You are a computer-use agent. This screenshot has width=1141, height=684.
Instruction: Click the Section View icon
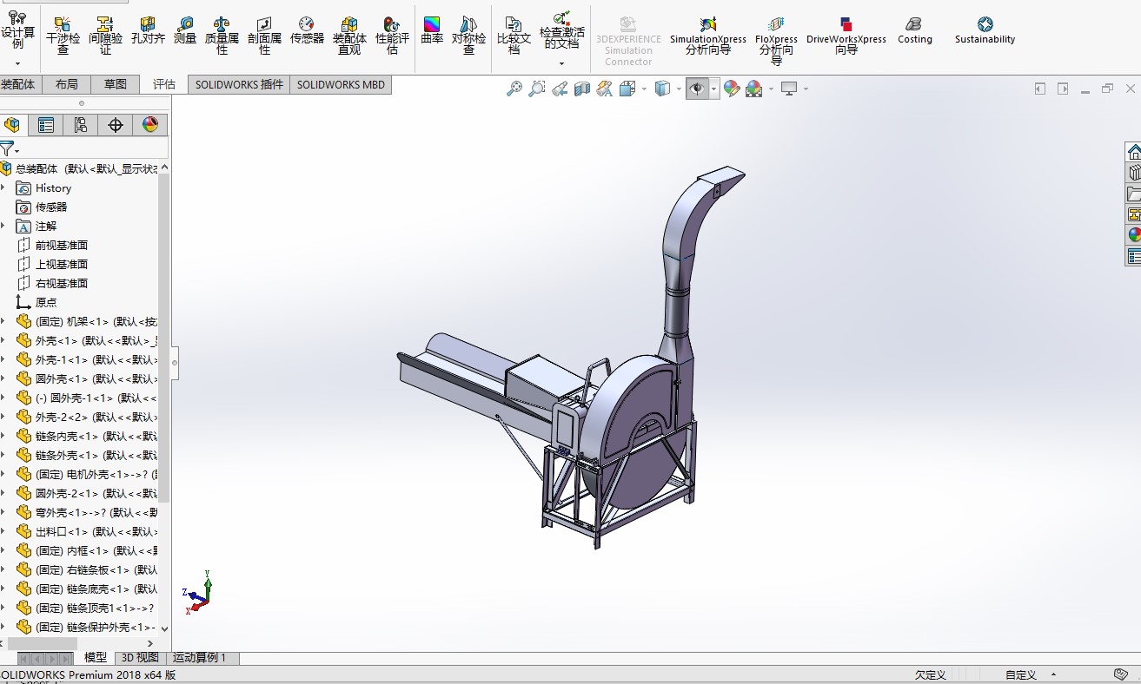pyautogui.click(x=582, y=89)
